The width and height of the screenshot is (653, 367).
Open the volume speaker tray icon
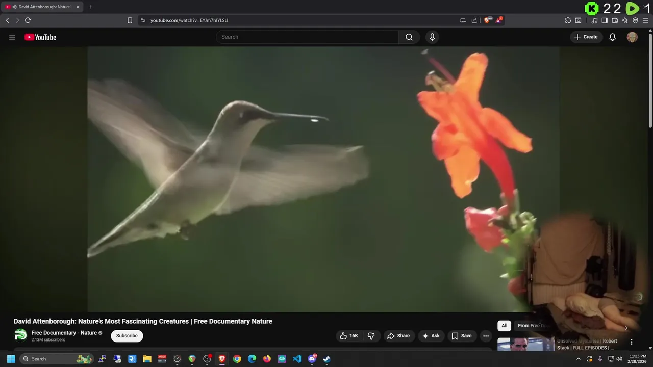[619, 359]
